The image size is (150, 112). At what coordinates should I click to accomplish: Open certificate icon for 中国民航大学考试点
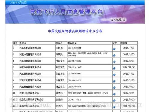point(114,107)
